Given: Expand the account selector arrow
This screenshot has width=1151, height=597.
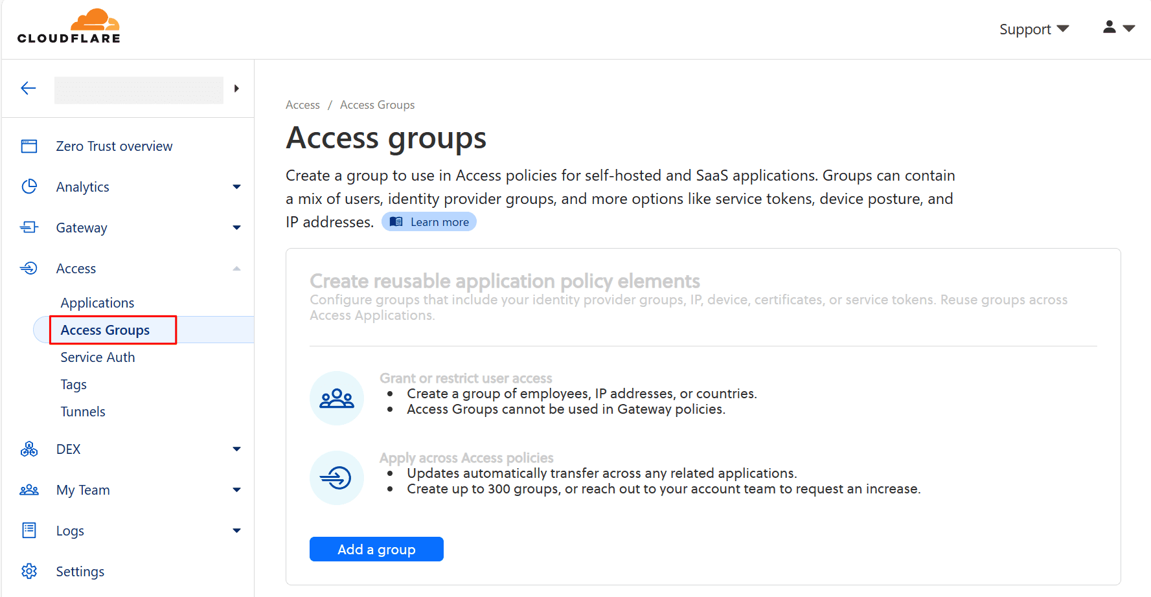Looking at the screenshot, I should click(x=236, y=89).
